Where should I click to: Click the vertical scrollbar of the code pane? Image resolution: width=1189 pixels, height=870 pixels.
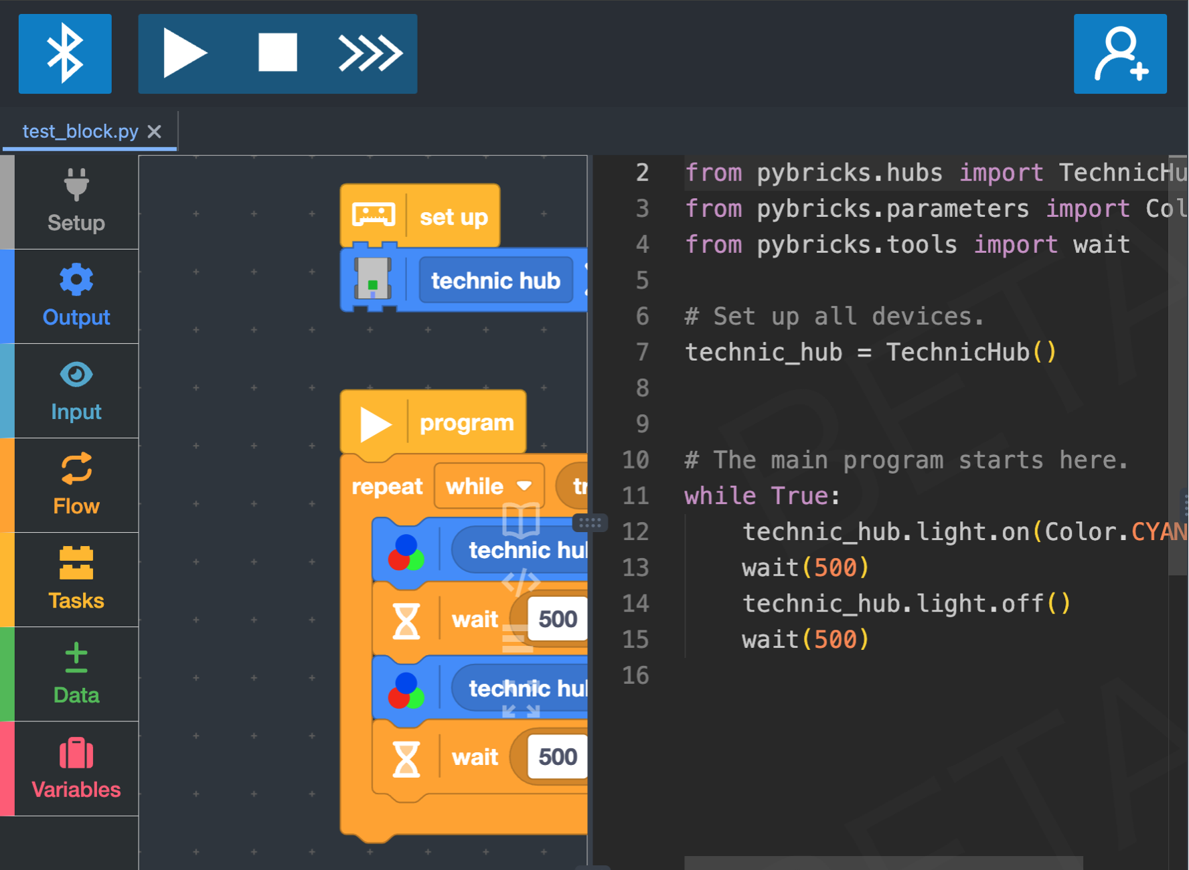click(x=1178, y=365)
